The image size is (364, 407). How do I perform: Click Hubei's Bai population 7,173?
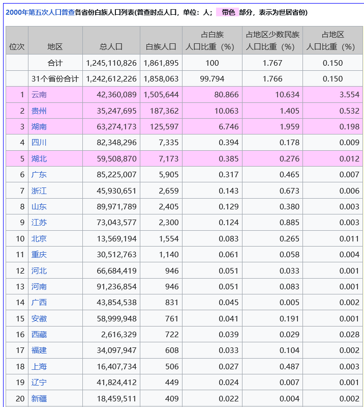(x=169, y=158)
